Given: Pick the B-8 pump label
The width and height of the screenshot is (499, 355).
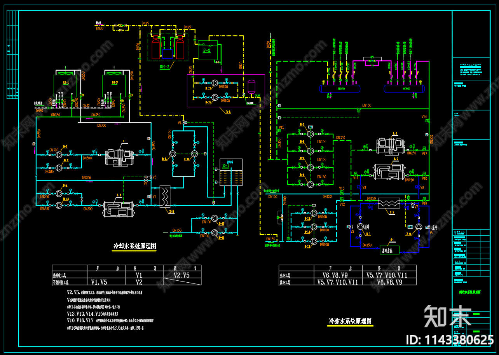Looking at the screenshot, I should 65,160.
